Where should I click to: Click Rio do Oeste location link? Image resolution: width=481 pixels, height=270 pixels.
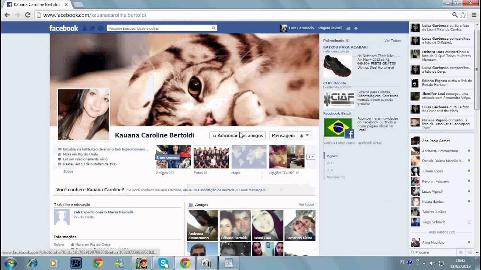coord(88,154)
